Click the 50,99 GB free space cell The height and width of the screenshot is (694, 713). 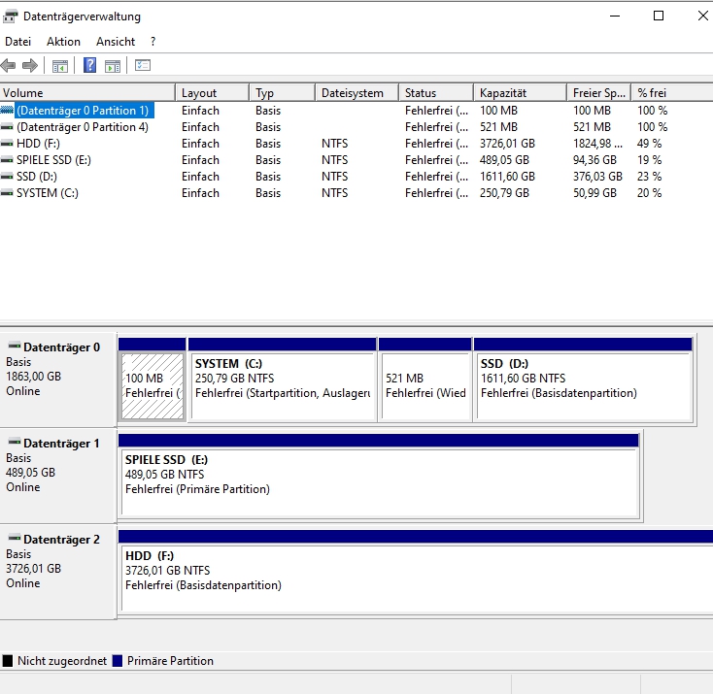594,193
